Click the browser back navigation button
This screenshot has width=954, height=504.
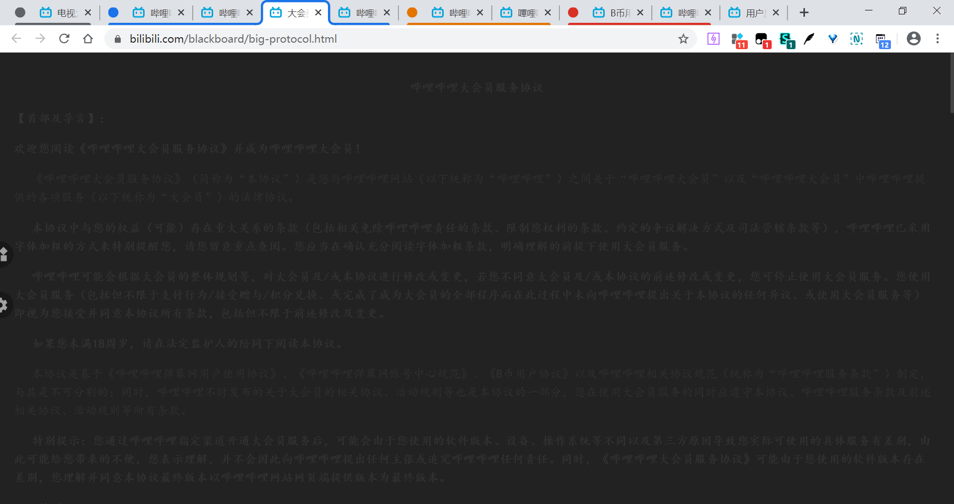(16, 39)
